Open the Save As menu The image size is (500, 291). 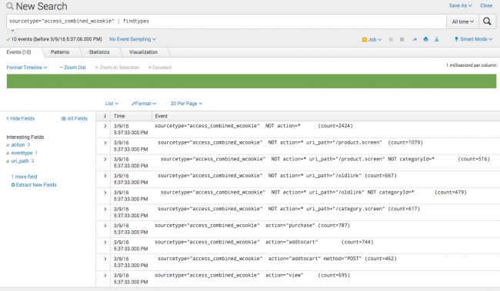[461, 5]
